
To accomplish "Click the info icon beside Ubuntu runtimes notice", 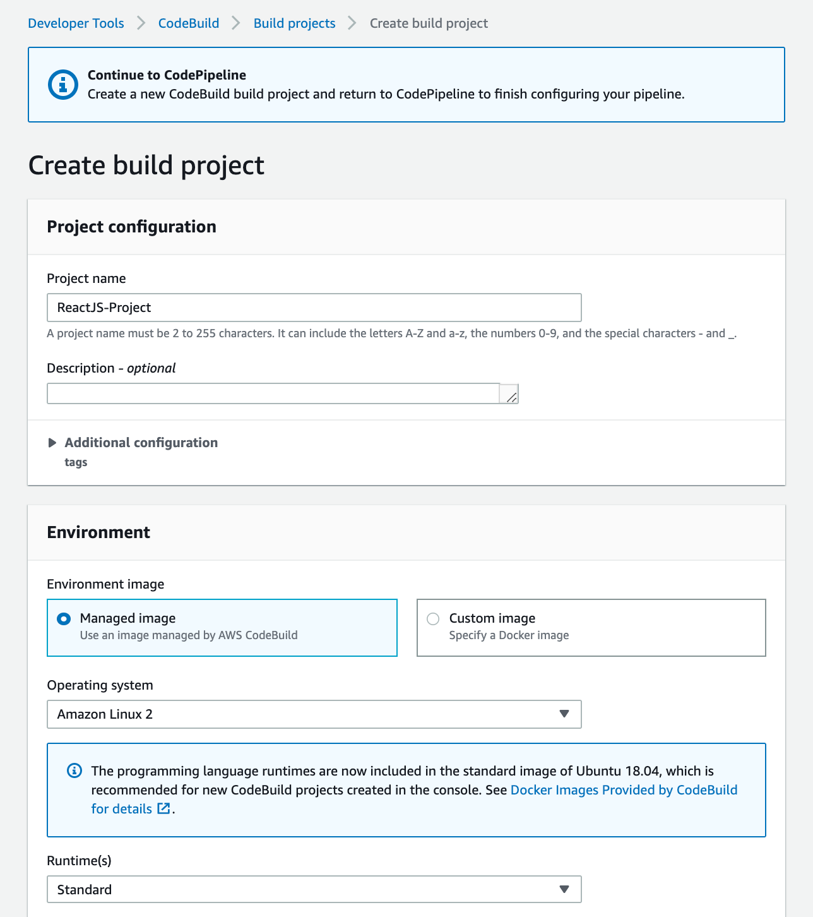I will (74, 770).
